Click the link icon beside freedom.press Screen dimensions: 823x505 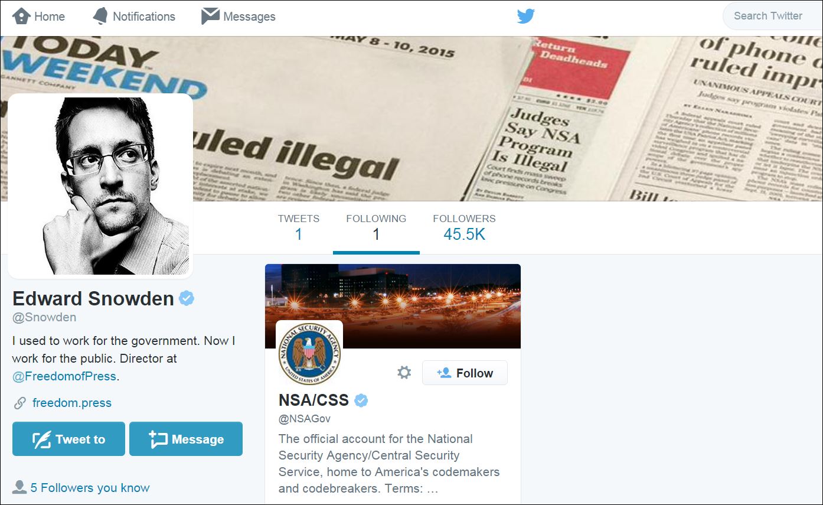[x=20, y=403]
